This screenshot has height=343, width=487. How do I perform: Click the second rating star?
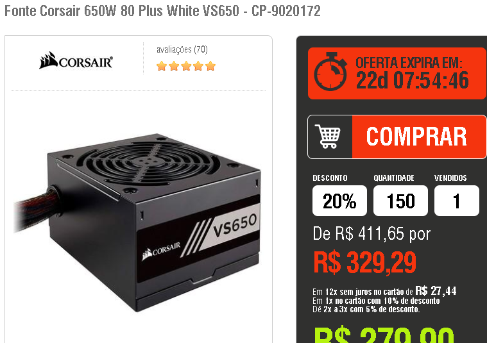[x=174, y=66]
